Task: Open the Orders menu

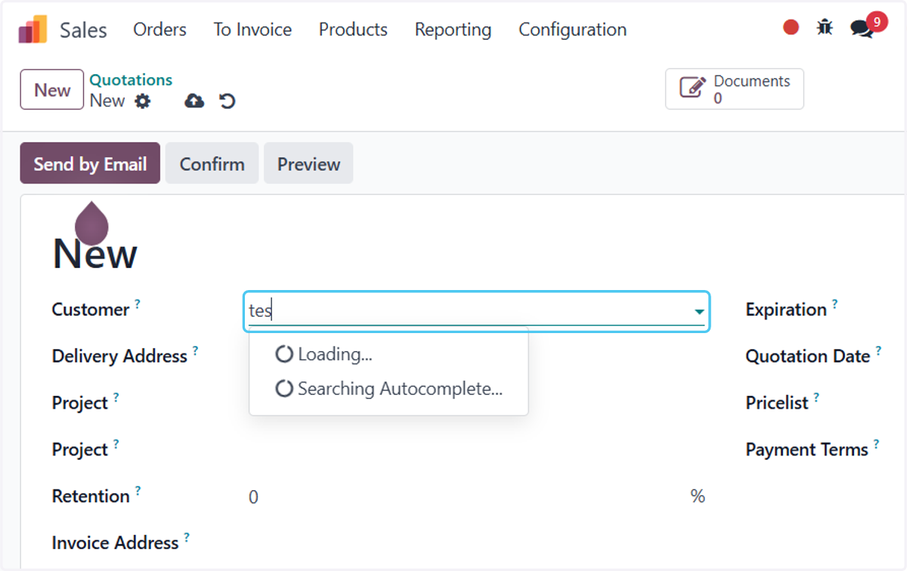Action: tap(159, 29)
